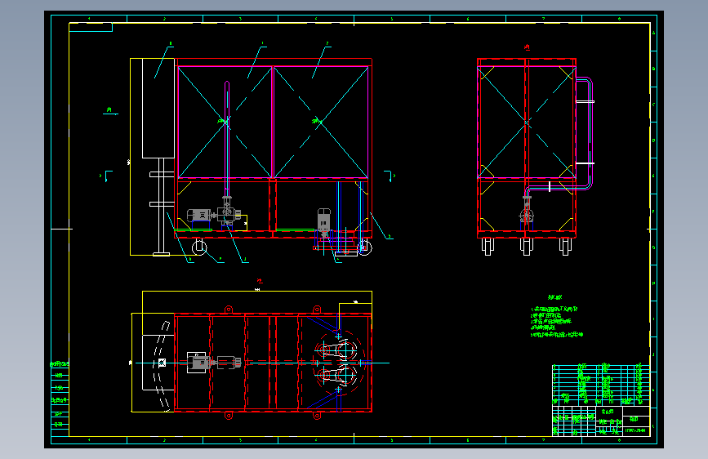Click the left caster of the side view
This screenshot has height=459, width=708.
(x=488, y=247)
